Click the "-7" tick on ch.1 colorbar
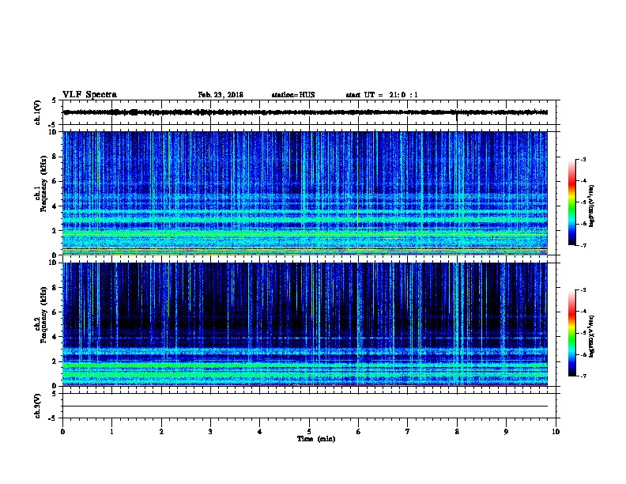 tap(583, 245)
